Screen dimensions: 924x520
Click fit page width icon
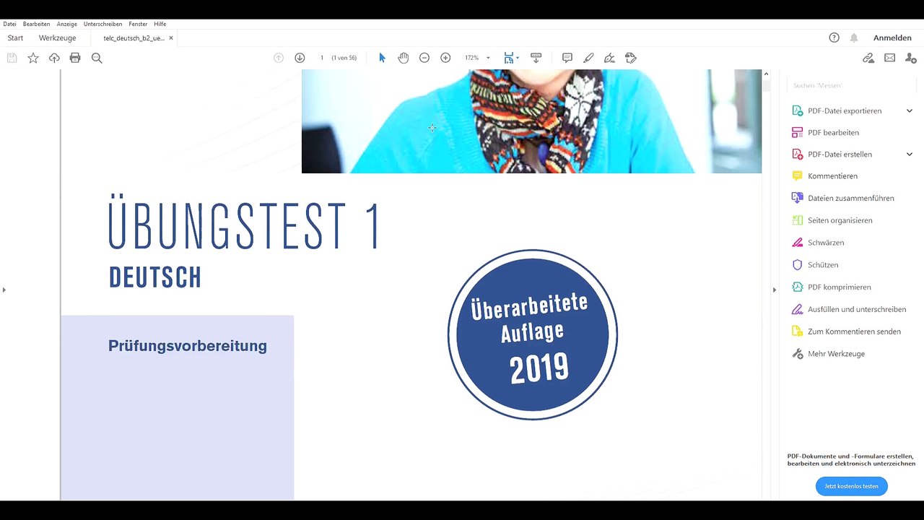pyautogui.click(x=508, y=58)
